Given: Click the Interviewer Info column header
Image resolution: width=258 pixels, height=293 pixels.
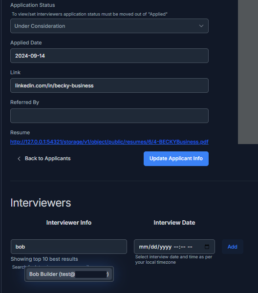Looking at the screenshot, I should pos(69,223).
